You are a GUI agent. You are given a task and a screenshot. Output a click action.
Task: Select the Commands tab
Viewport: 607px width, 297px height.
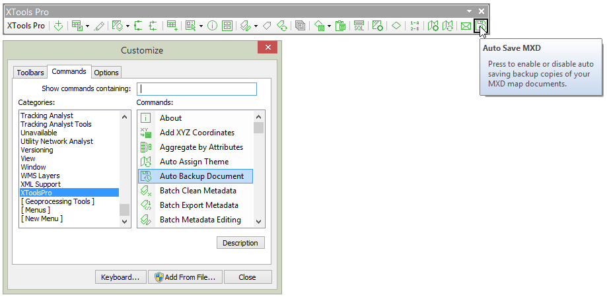(69, 71)
